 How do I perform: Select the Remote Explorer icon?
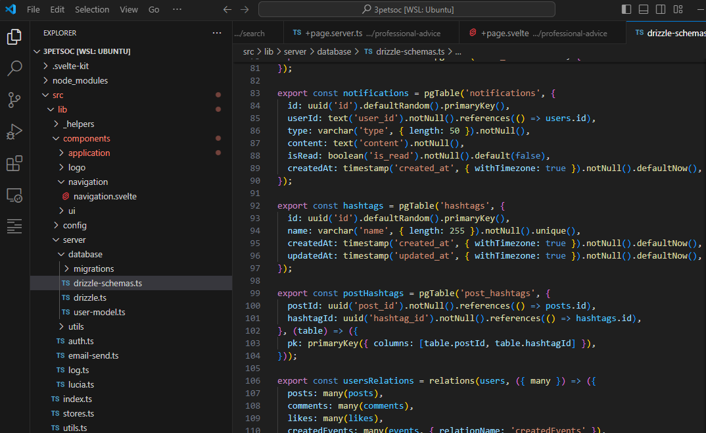14,195
